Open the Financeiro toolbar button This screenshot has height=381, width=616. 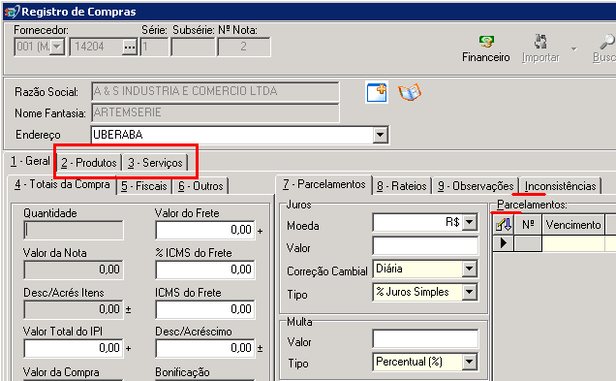click(486, 49)
